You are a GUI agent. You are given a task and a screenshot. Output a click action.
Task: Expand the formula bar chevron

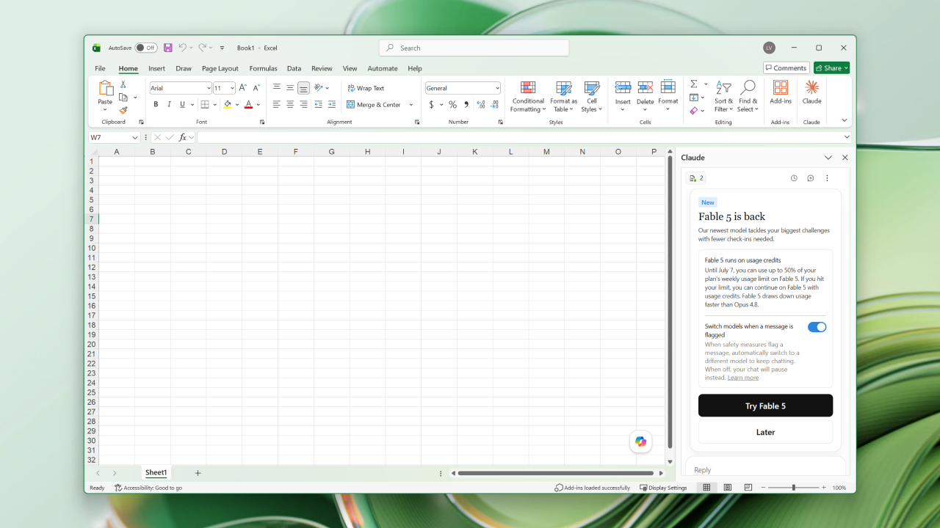pyautogui.click(x=847, y=137)
